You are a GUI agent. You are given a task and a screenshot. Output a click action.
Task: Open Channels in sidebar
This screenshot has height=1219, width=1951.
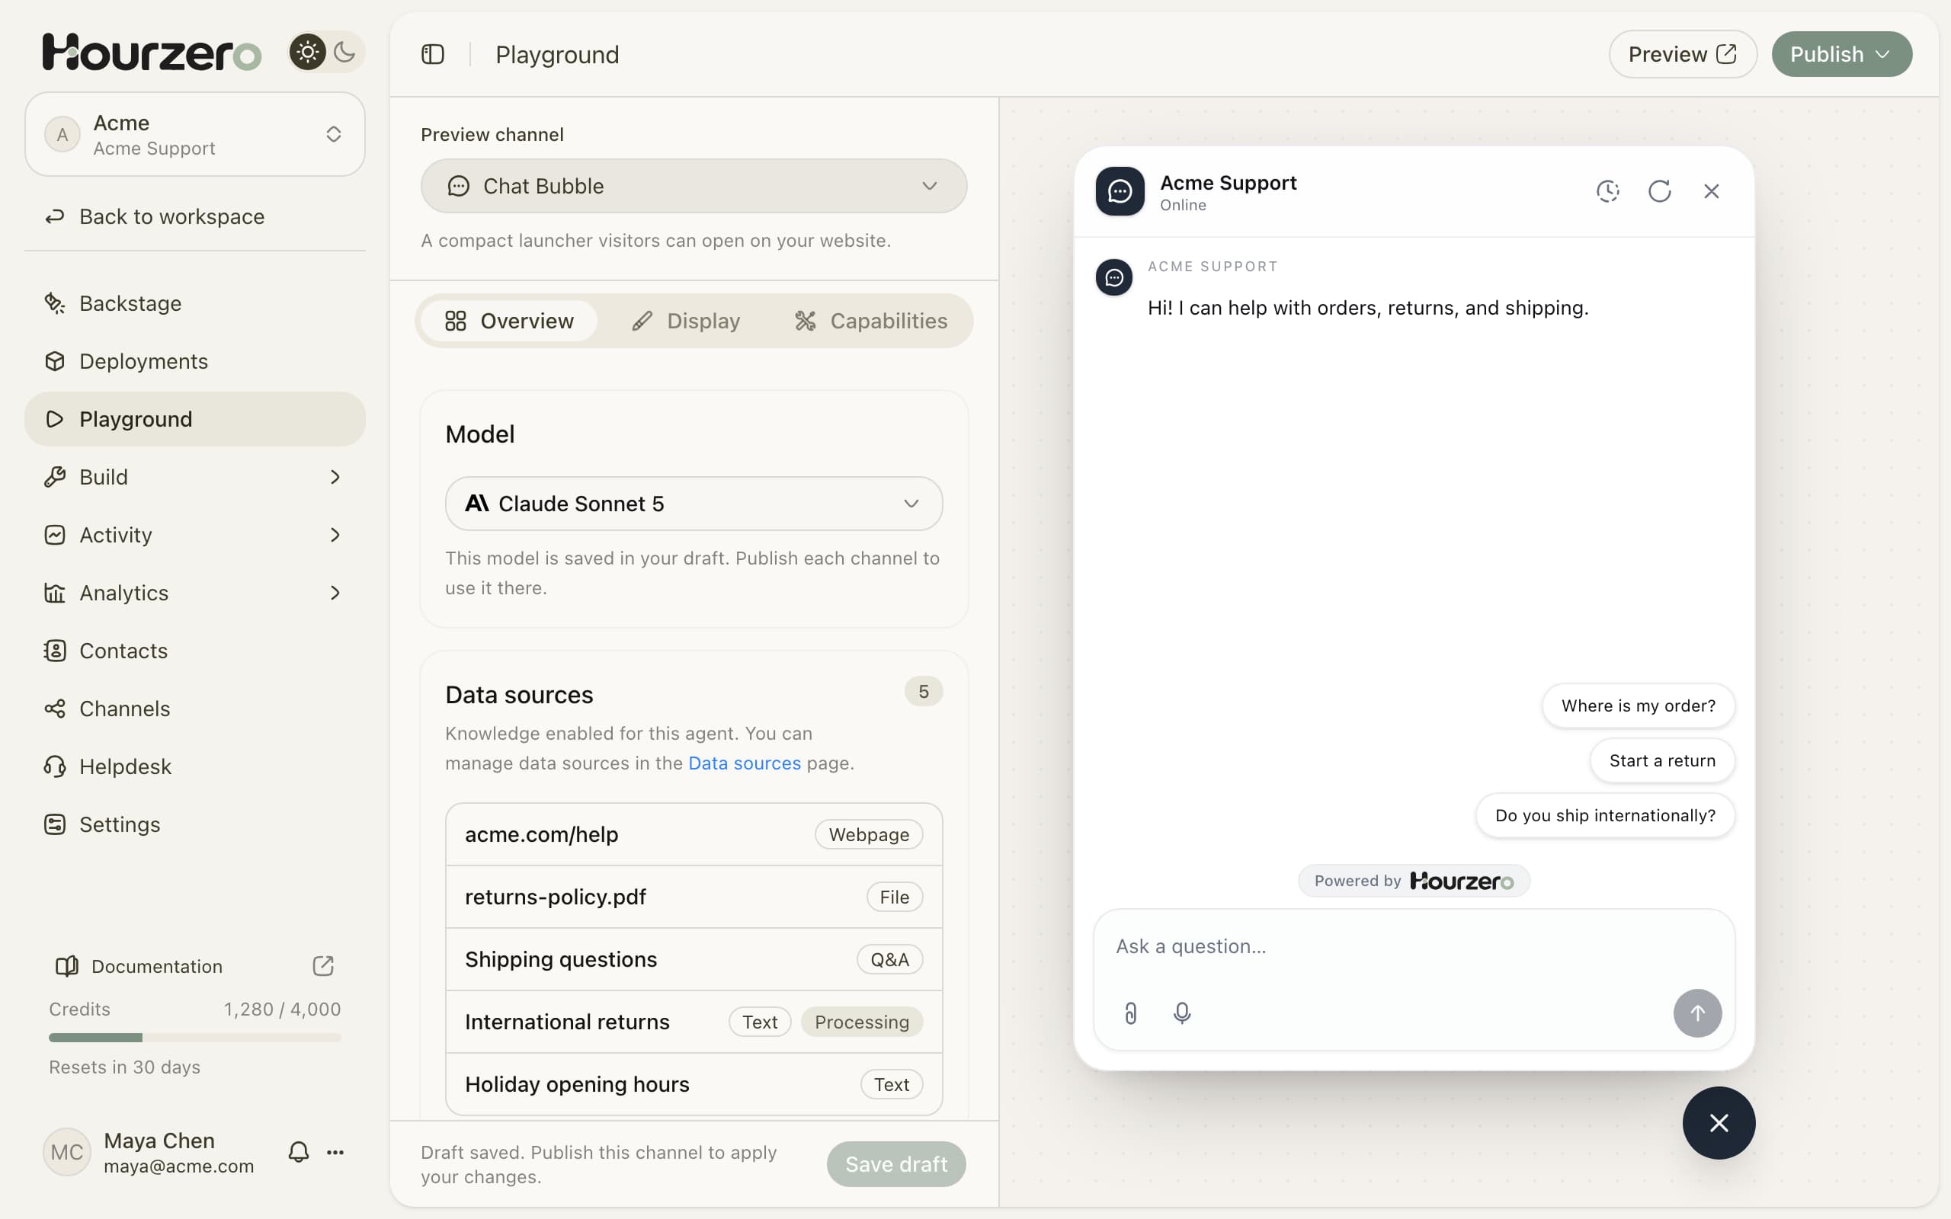click(195, 709)
